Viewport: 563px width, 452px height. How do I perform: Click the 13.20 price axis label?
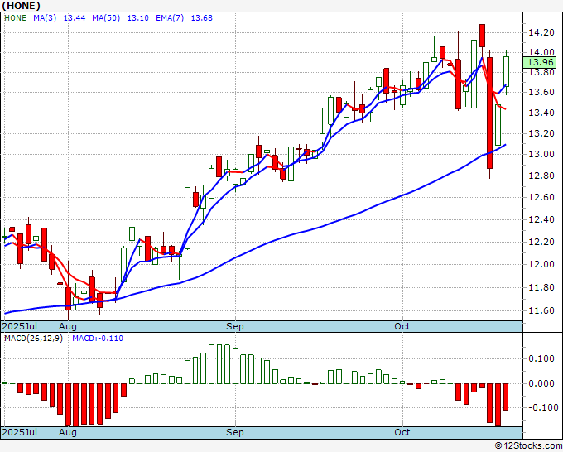pos(541,133)
